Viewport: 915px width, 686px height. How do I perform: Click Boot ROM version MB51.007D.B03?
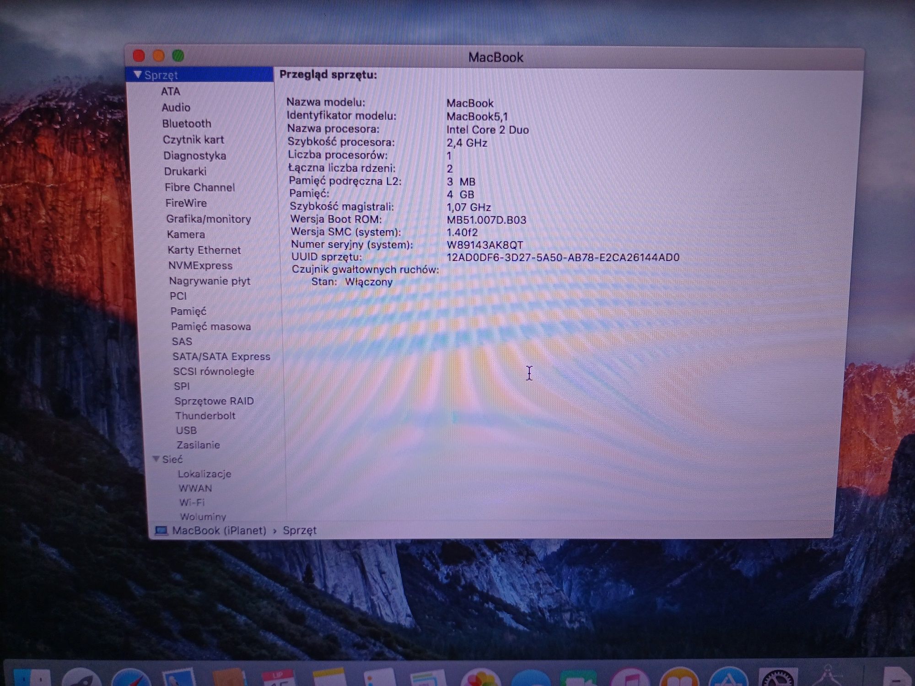coord(486,220)
